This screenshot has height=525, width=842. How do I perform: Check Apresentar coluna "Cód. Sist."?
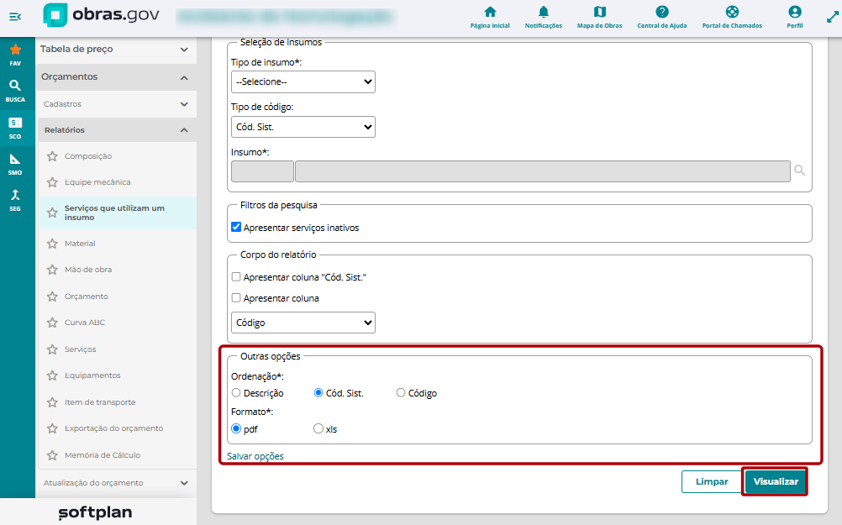(x=236, y=277)
